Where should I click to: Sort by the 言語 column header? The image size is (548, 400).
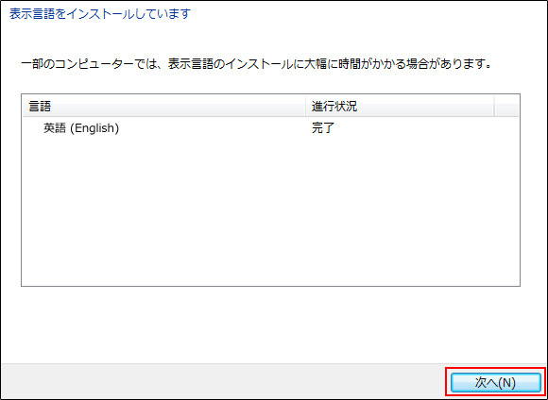pyautogui.click(x=163, y=107)
